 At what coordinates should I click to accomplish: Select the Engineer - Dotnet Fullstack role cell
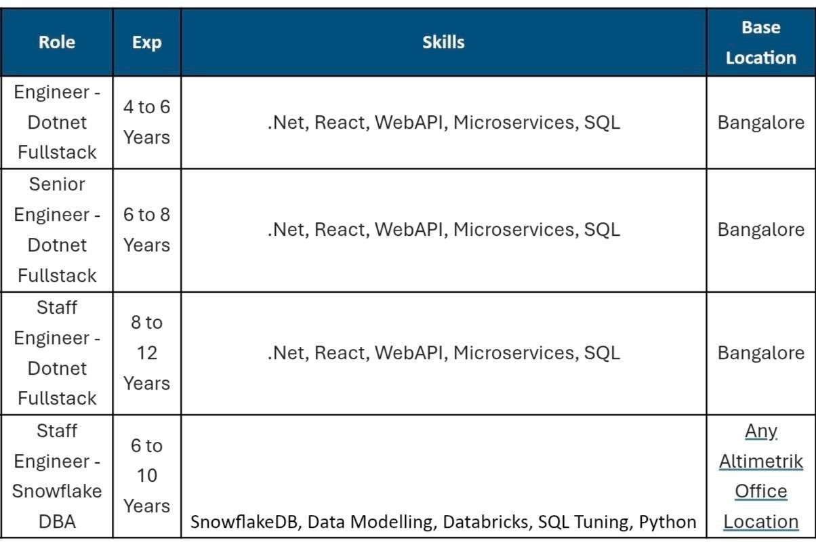point(57,123)
